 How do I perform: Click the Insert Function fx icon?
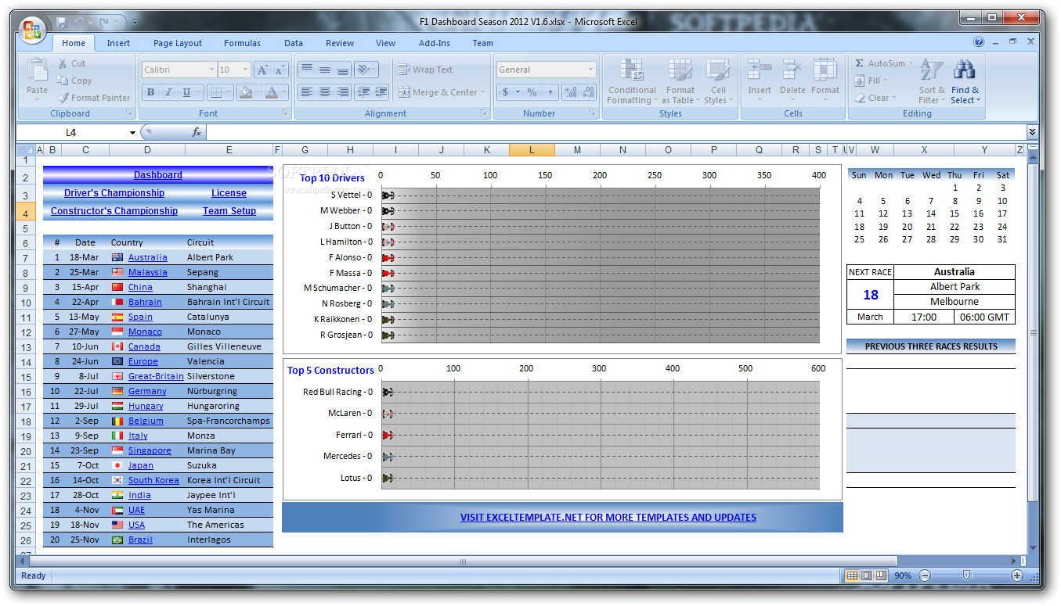197,133
